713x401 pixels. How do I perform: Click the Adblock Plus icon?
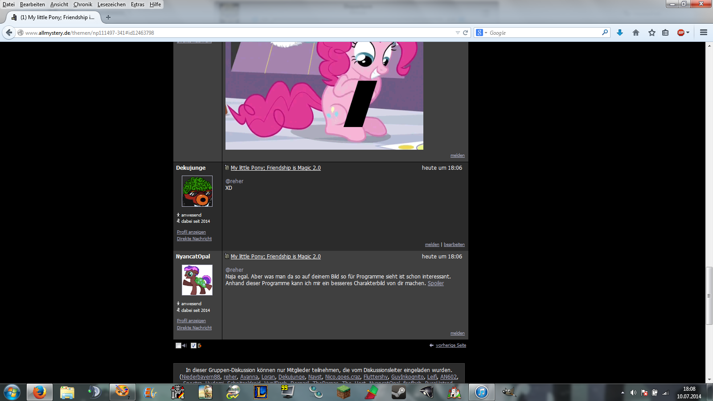pyautogui.click(x=680, y=33)
